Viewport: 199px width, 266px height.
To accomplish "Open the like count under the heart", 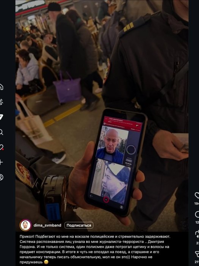I will click(x=197, y=204).
